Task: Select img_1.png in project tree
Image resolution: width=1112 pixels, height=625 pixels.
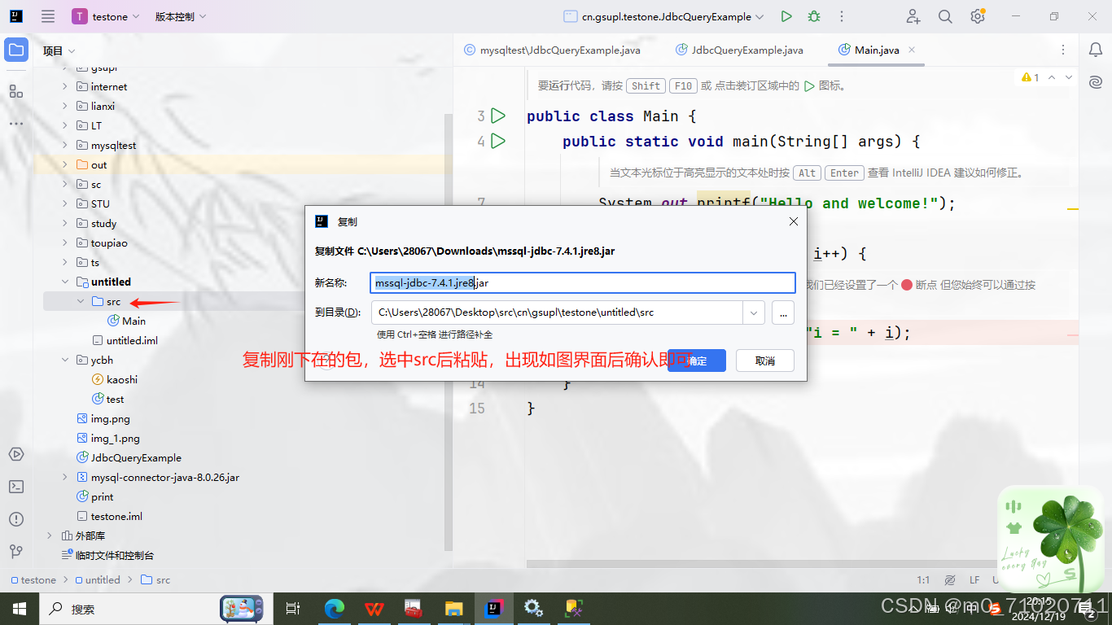Action: pyautogui.click(x=107, y=438)
